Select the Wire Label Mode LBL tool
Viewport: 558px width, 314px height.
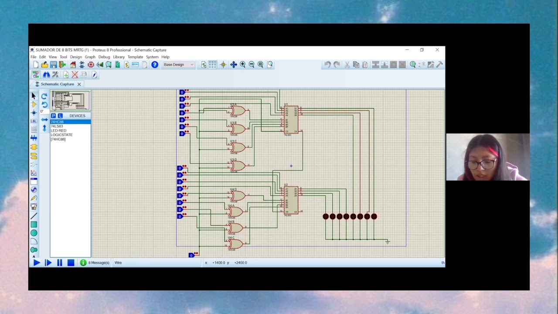tap(34, 121)
